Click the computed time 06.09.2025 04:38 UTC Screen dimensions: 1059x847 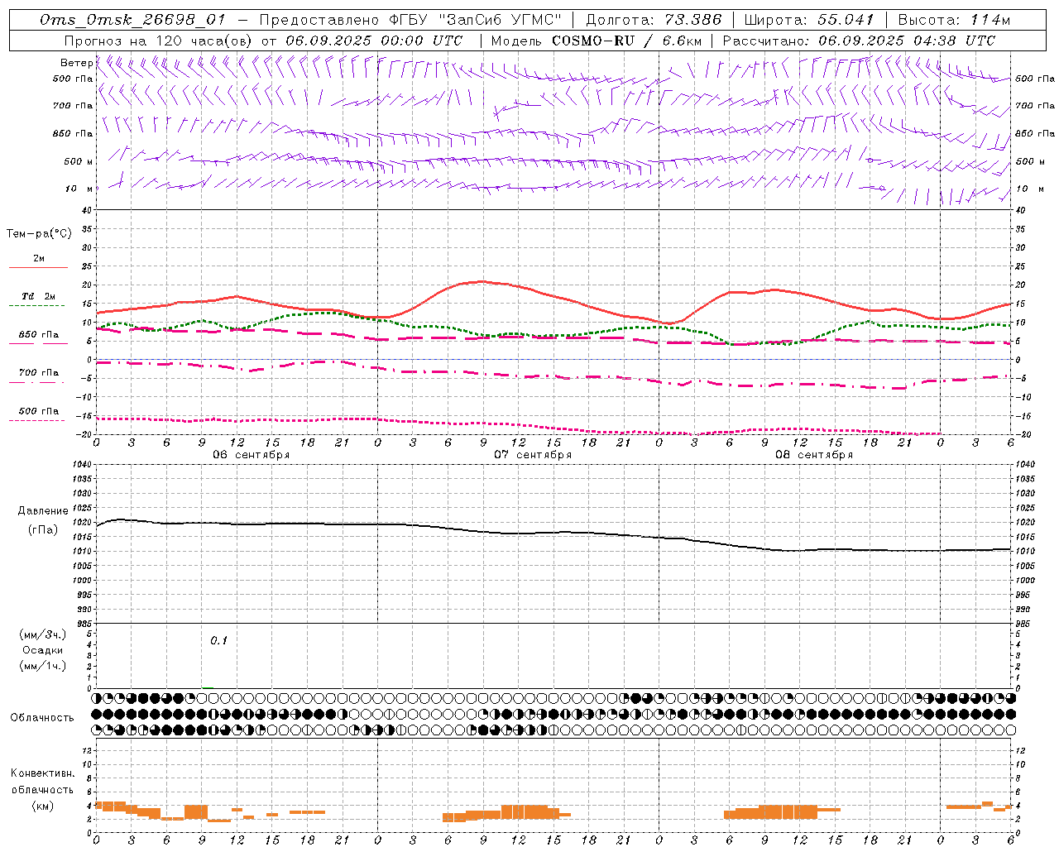907,41
